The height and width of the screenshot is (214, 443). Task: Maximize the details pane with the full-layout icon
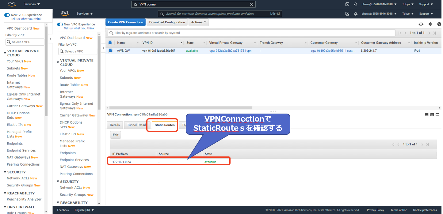pos(437,115)
